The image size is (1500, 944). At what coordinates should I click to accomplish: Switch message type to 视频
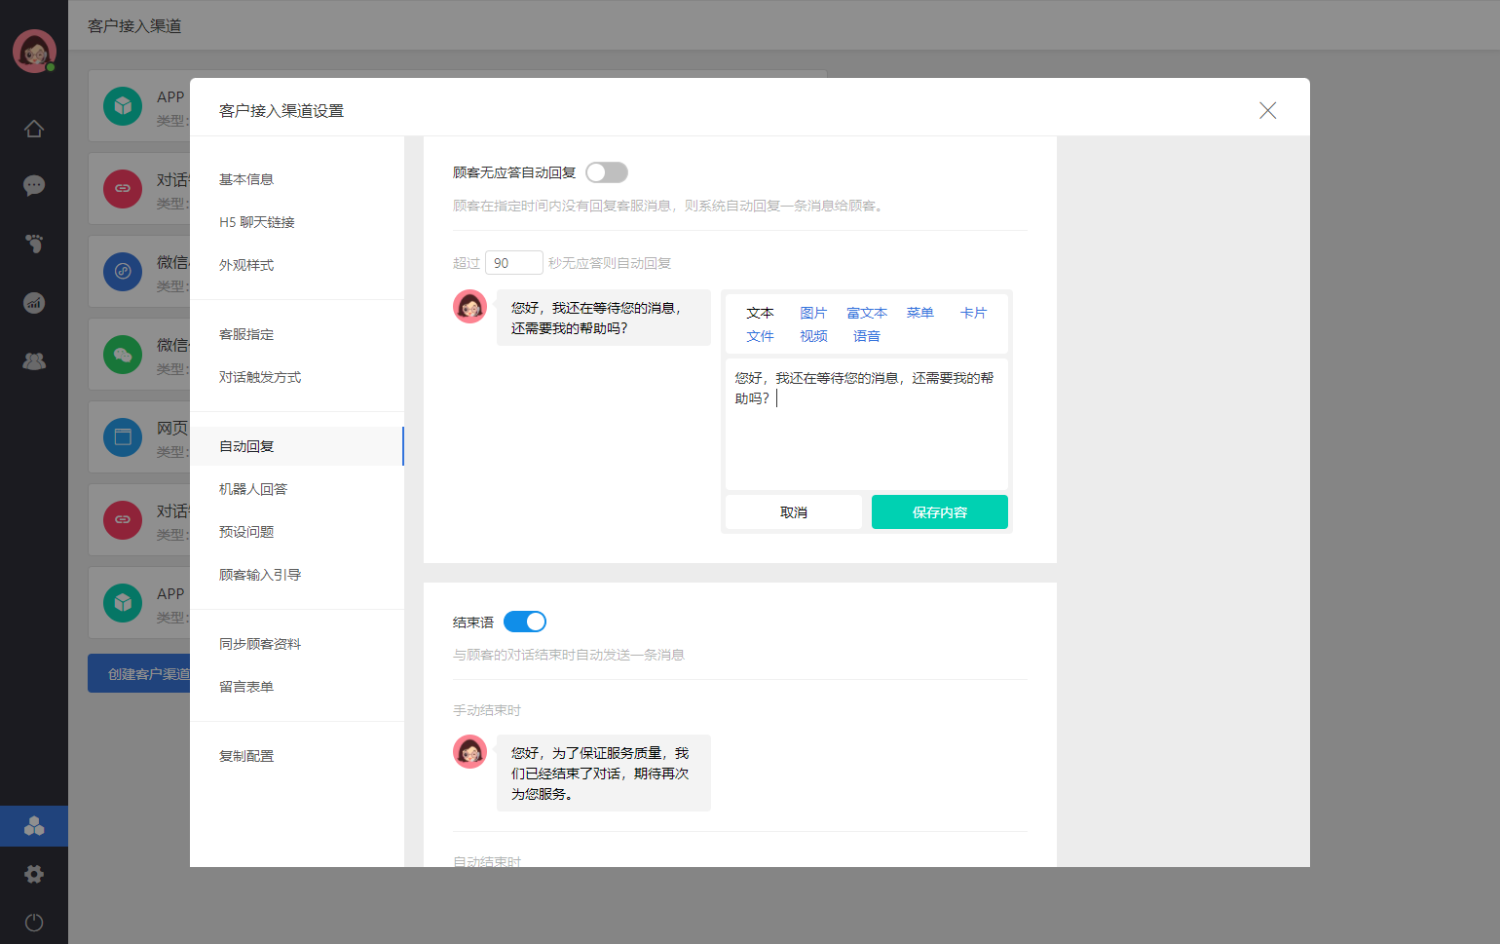(813, 336)
